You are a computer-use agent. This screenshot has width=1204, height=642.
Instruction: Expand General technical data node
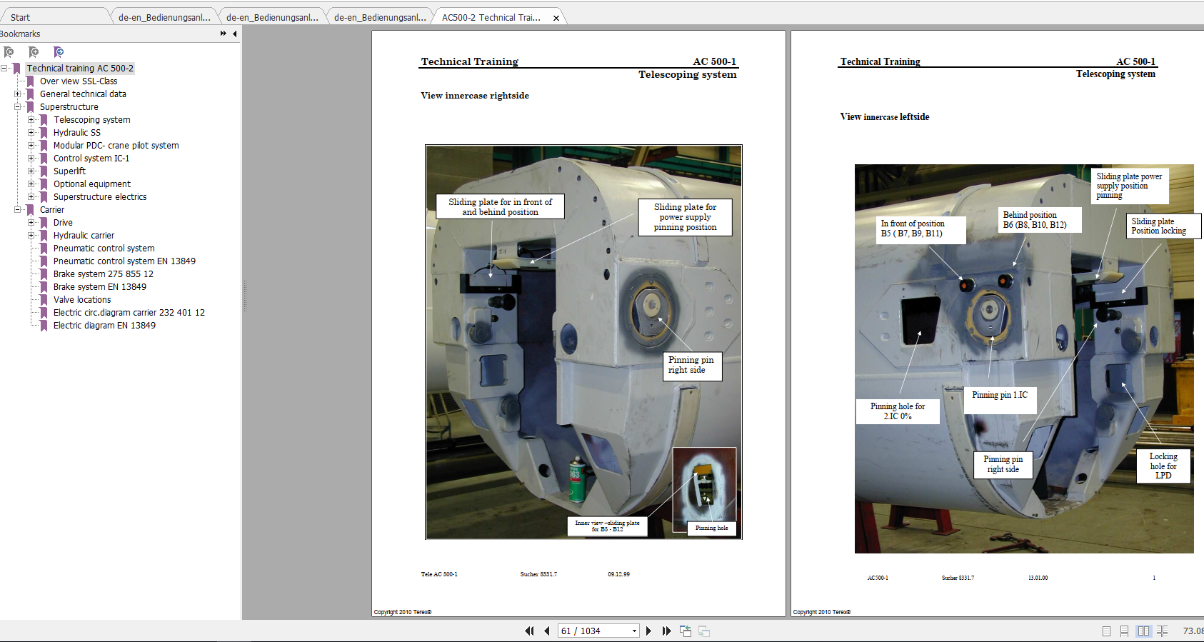pos(18,94)
